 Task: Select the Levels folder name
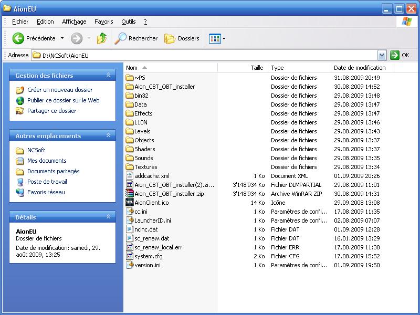pyautogui.click(x=142, y=131)
